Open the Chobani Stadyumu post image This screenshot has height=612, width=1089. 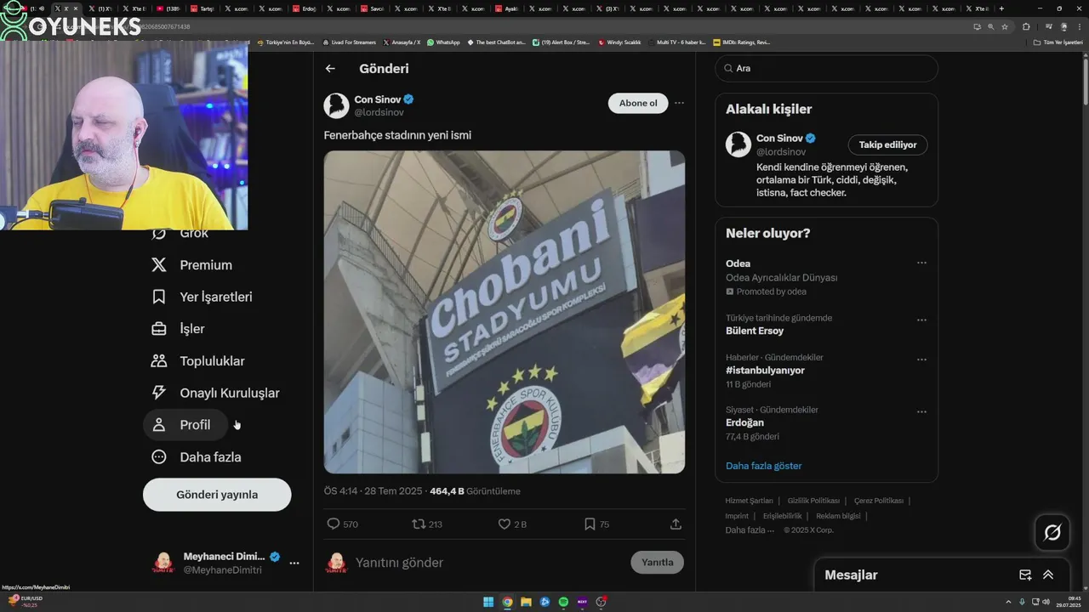[505, 312]
